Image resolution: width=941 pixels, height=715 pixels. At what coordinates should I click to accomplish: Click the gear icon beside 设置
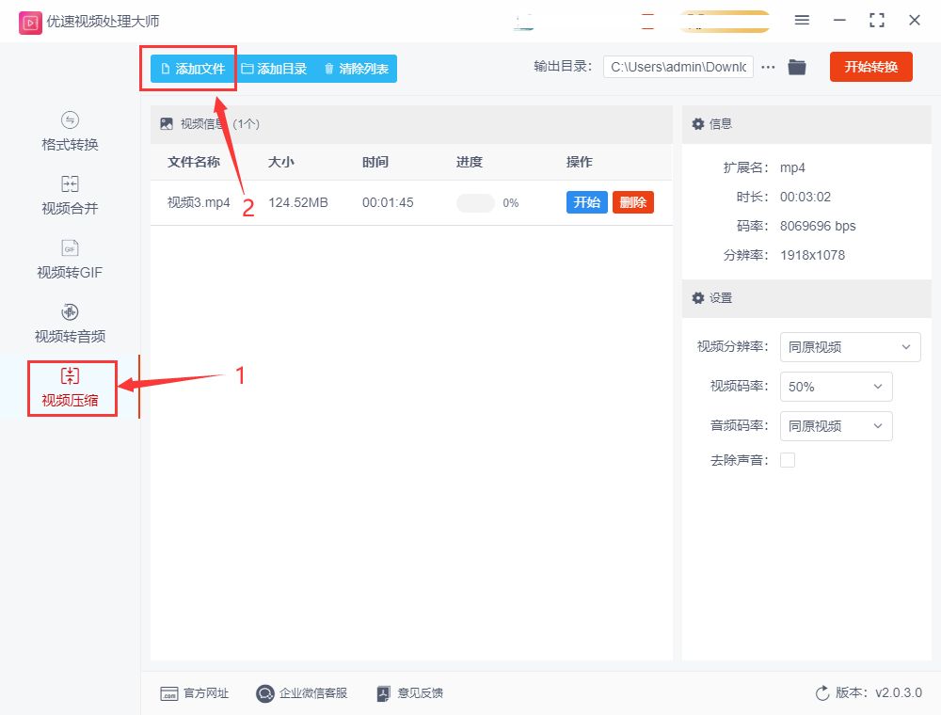[x=698, y=297]
